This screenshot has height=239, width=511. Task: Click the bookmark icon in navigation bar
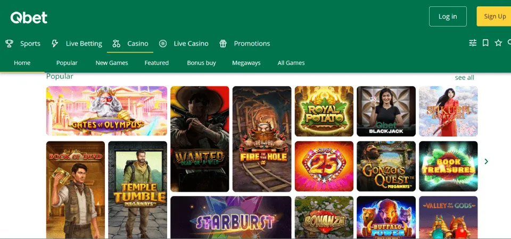tap(485, 43)
